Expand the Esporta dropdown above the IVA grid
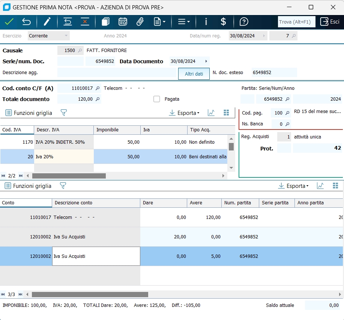344x320 pixels. point(184,113)
